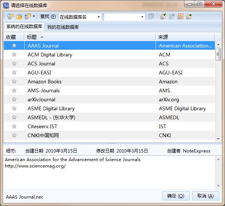Click the 收藏 column header
This screenshot has width=225, height=206.
click(x=14, y=37)
